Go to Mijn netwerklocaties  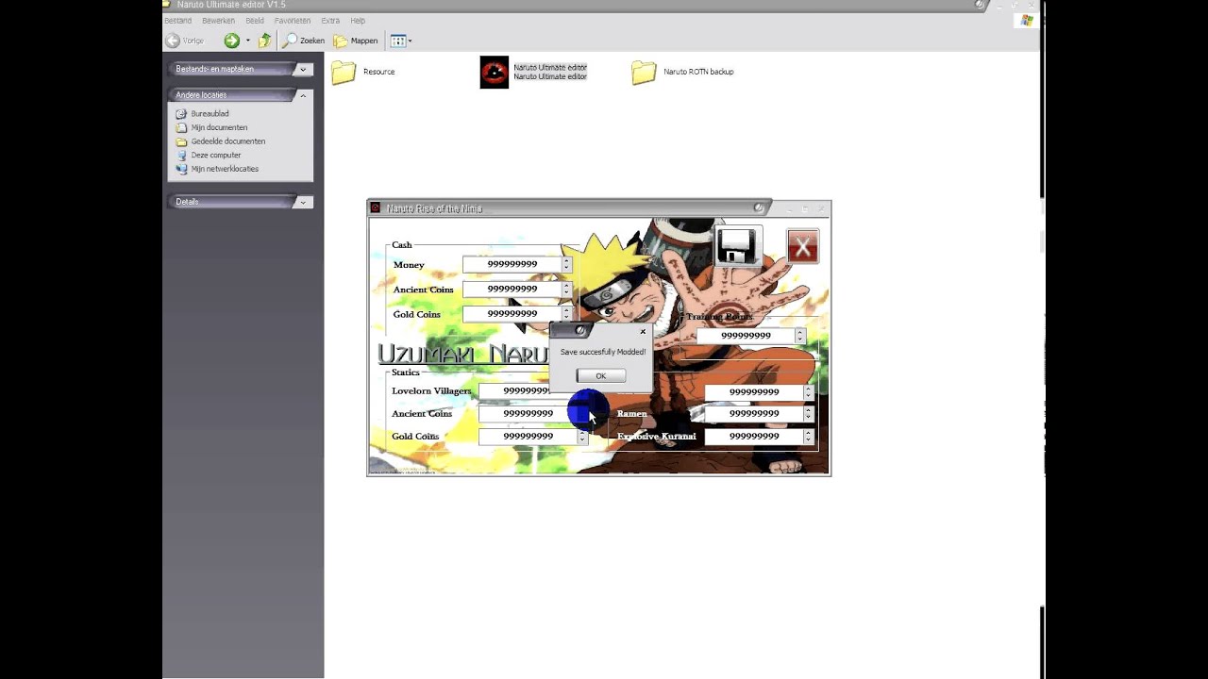(x=225, y=169)
